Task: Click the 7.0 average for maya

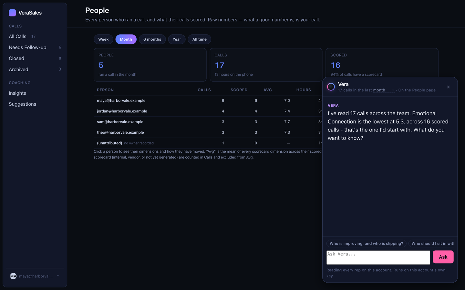Action: (287, 101)
